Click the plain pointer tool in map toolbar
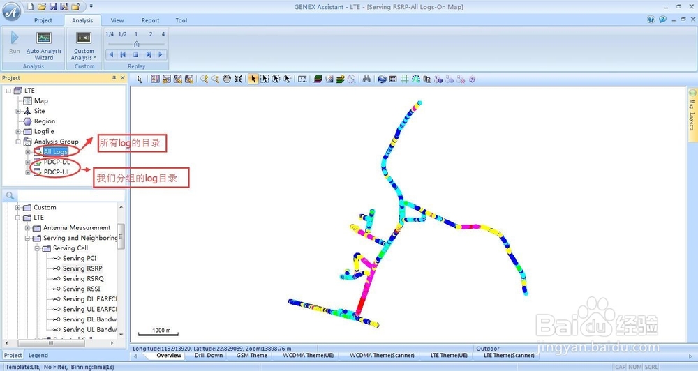Viewport: 698px width, 371px height. click(140, 79)
